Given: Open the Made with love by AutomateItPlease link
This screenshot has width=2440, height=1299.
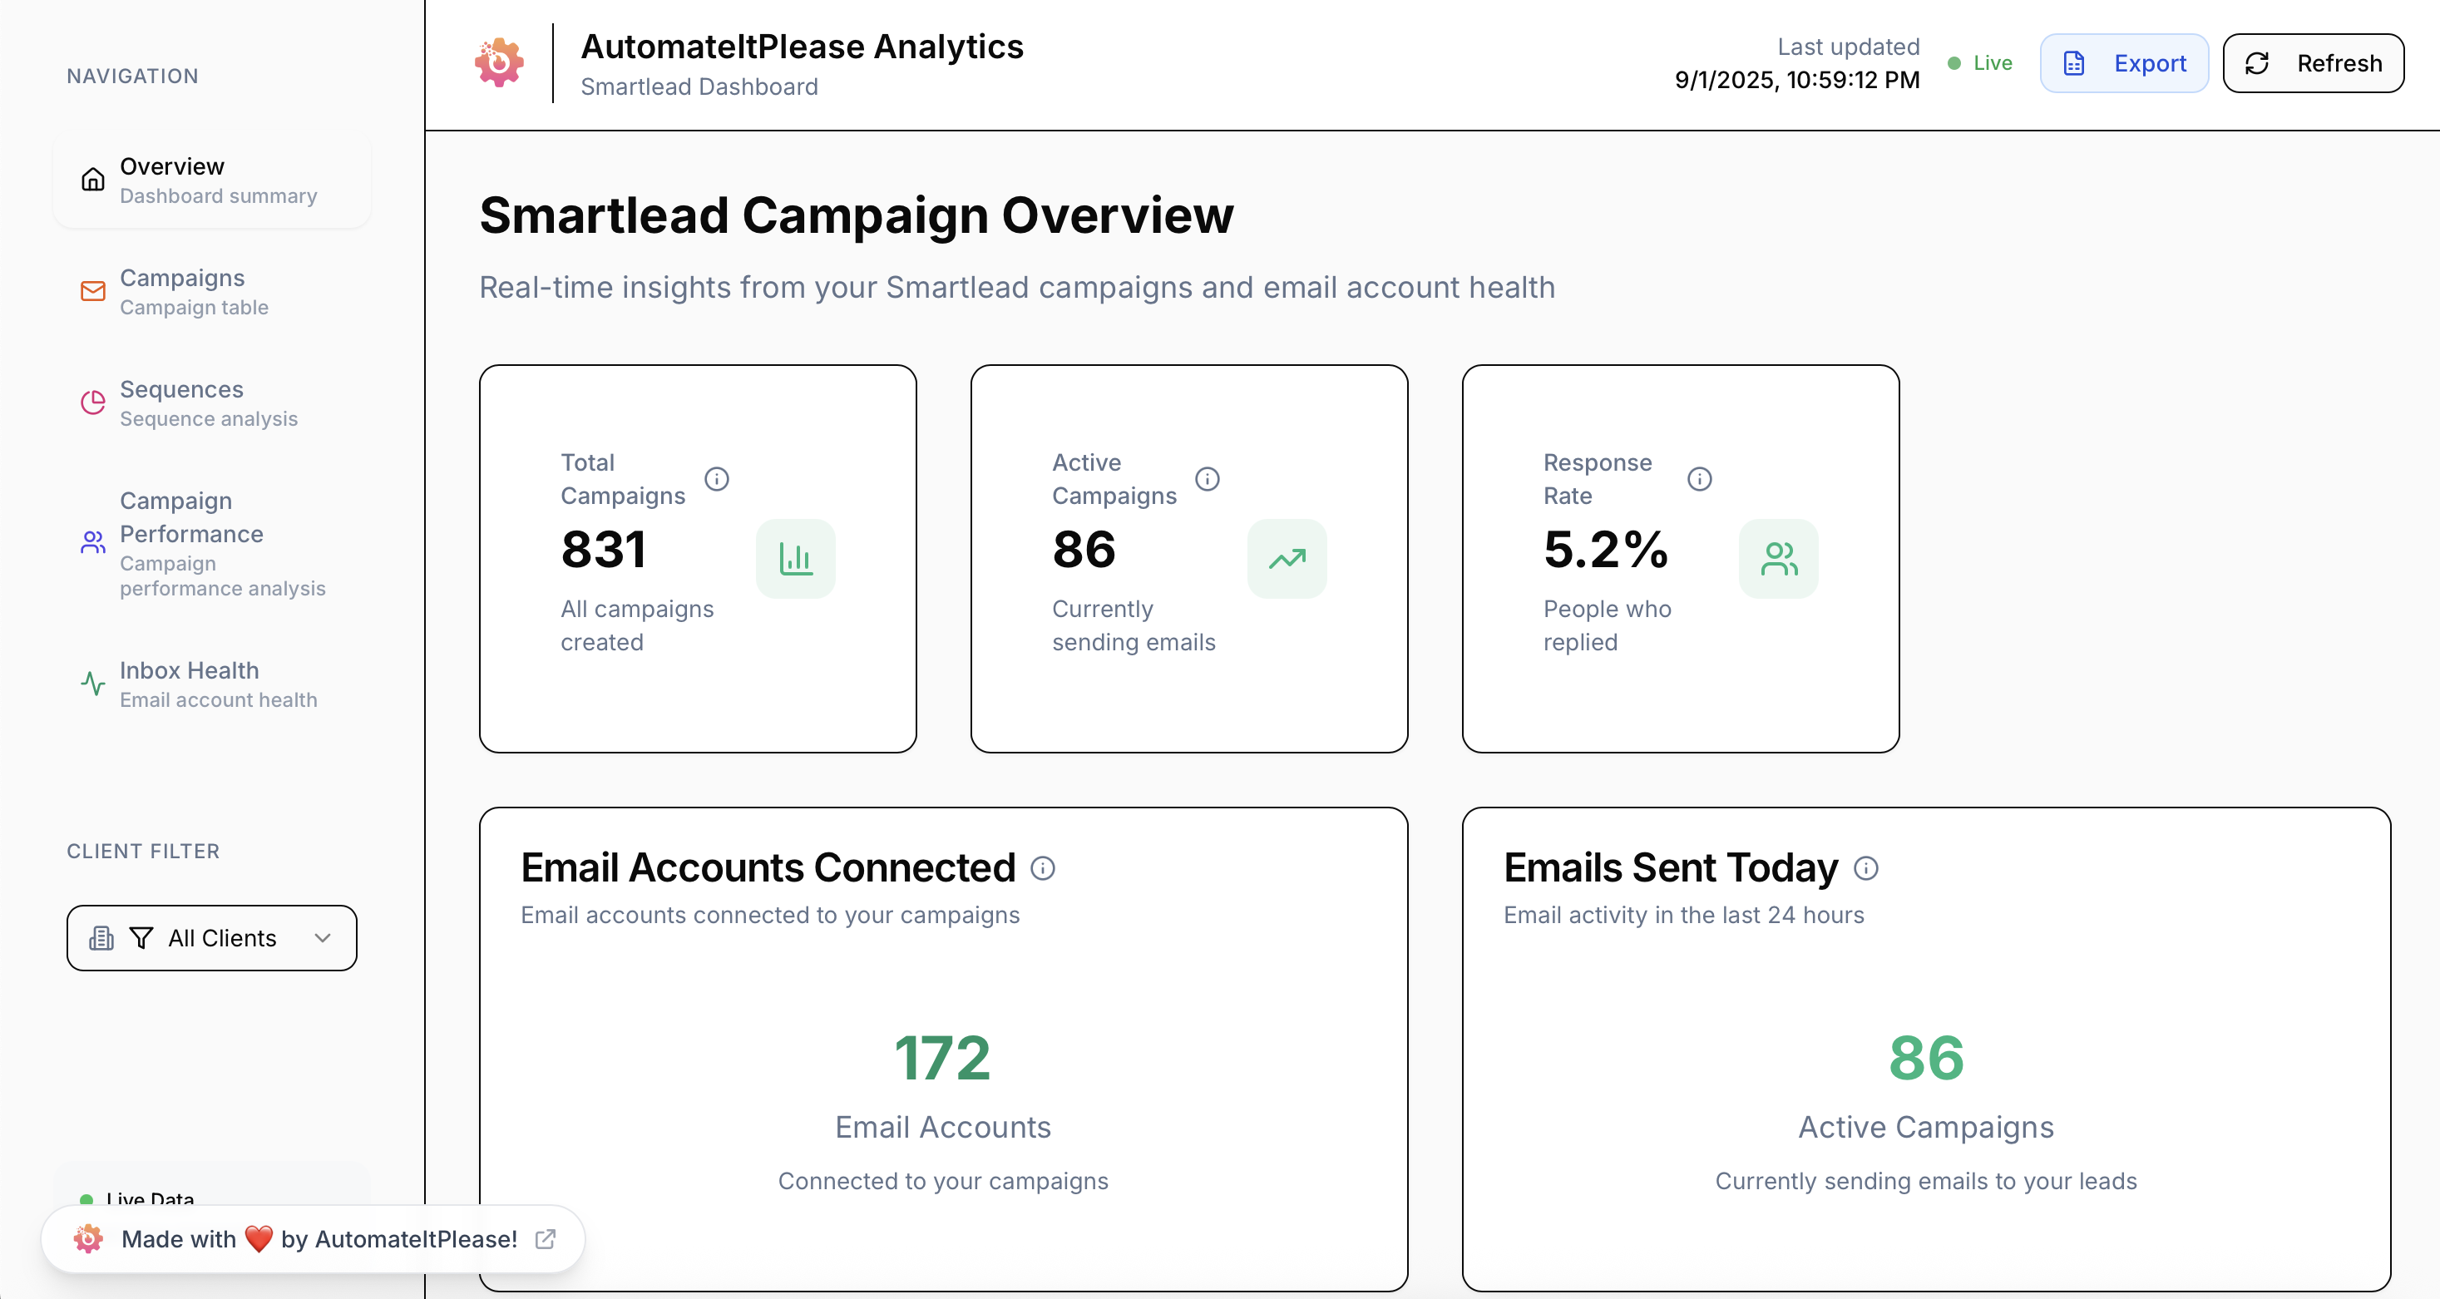Looking at the screenshot, I should [x=314, y=1238].
